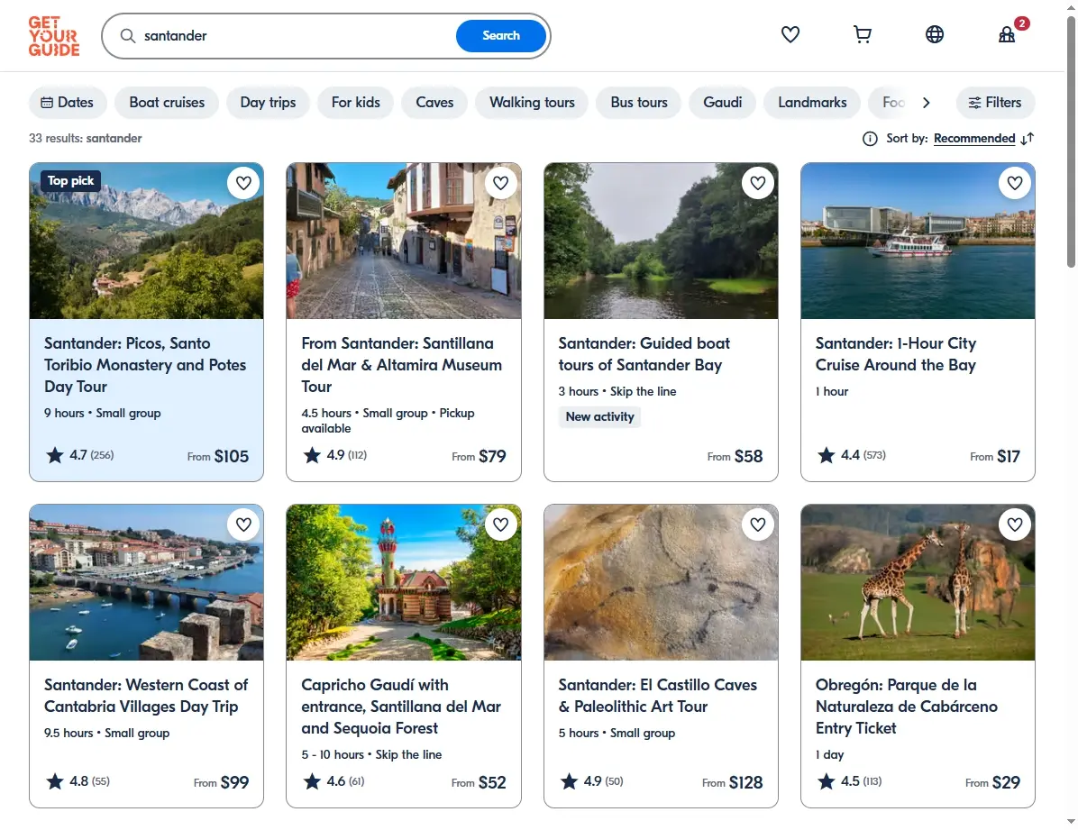1078x830 pixels.
Task: Click the Top pick badge
Action: 71,181
